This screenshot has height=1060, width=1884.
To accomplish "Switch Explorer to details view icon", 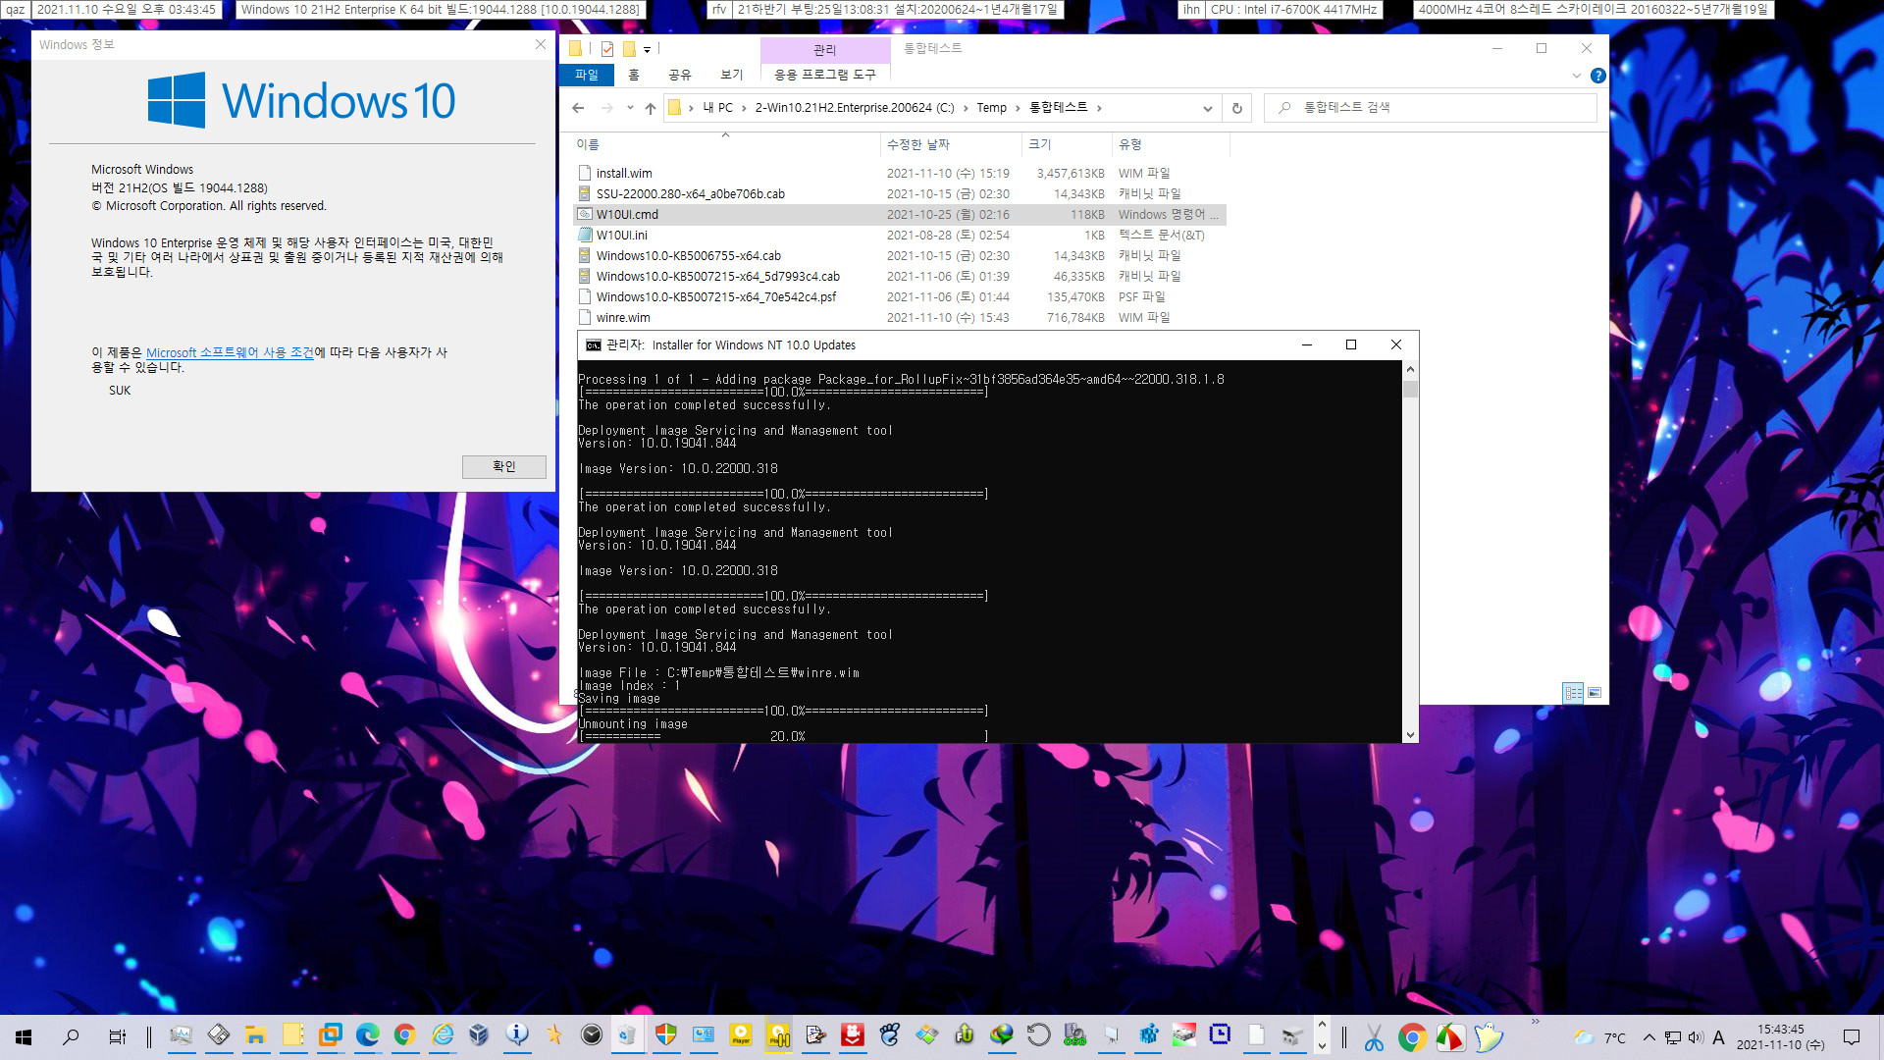I will (1573, 693).
